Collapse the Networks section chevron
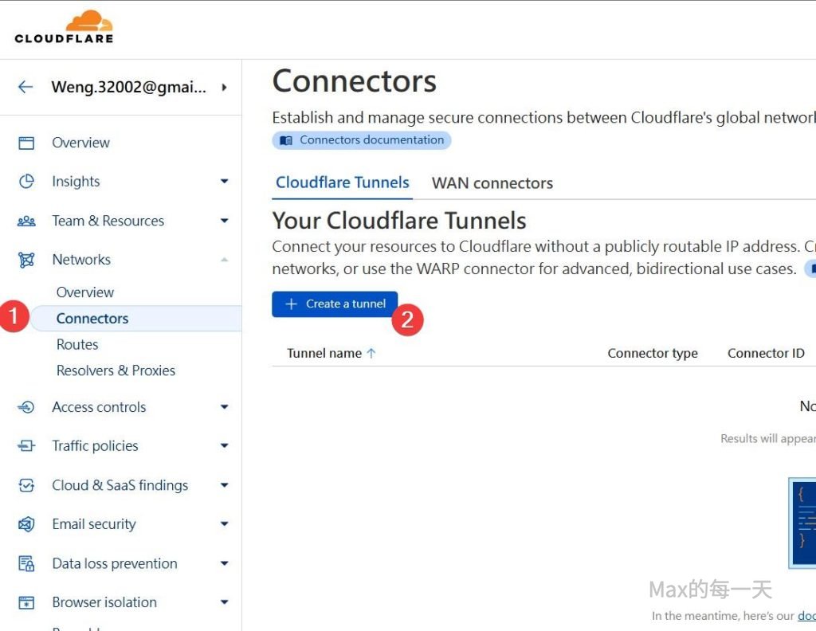Image resolution: width=816 pixels, height=631 pixels. tap(224, 260)
